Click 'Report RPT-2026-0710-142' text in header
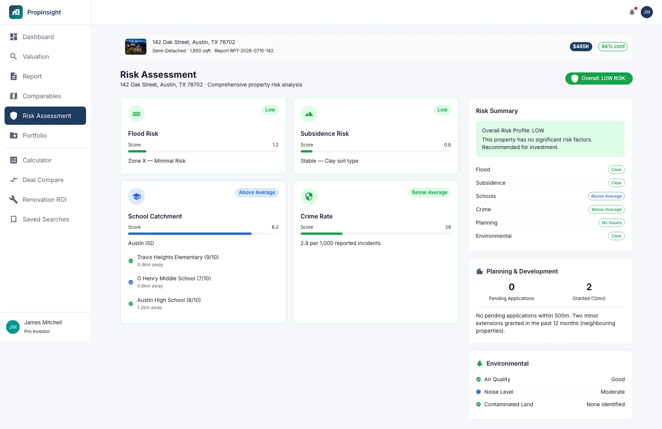 pos(244,51)
